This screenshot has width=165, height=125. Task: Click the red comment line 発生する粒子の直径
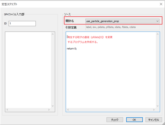90,37
